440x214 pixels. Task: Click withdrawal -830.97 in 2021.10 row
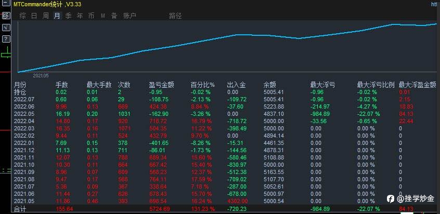pyautogui.click(x=237, y=165)
